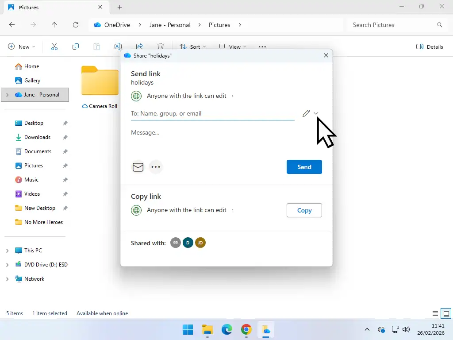
Task: Delete the selection using the trash icon
Action: [x=161, y=46]
